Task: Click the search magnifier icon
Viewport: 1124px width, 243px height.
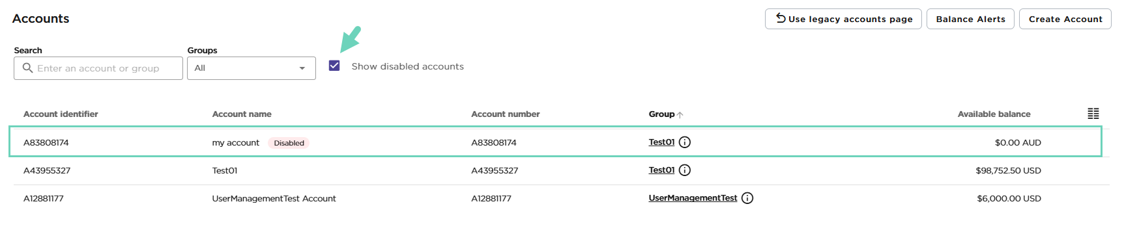Action: click(27, 68)
